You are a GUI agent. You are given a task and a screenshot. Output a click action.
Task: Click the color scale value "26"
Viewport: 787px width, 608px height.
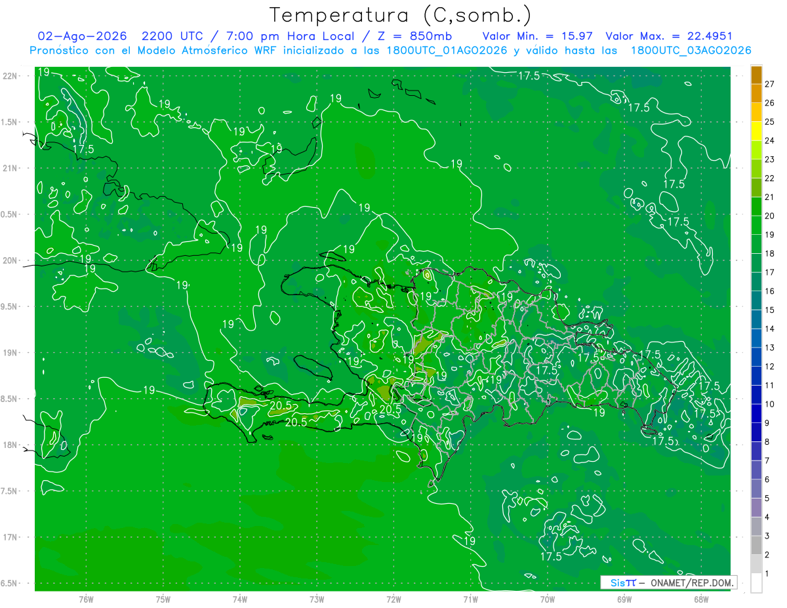pos(769,103)
